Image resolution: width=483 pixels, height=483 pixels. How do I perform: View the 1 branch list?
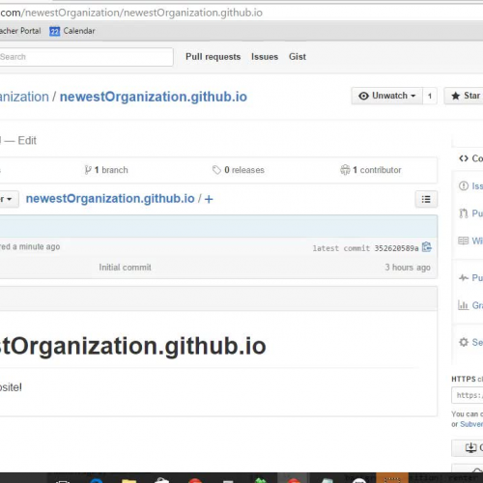click(106, 170)
